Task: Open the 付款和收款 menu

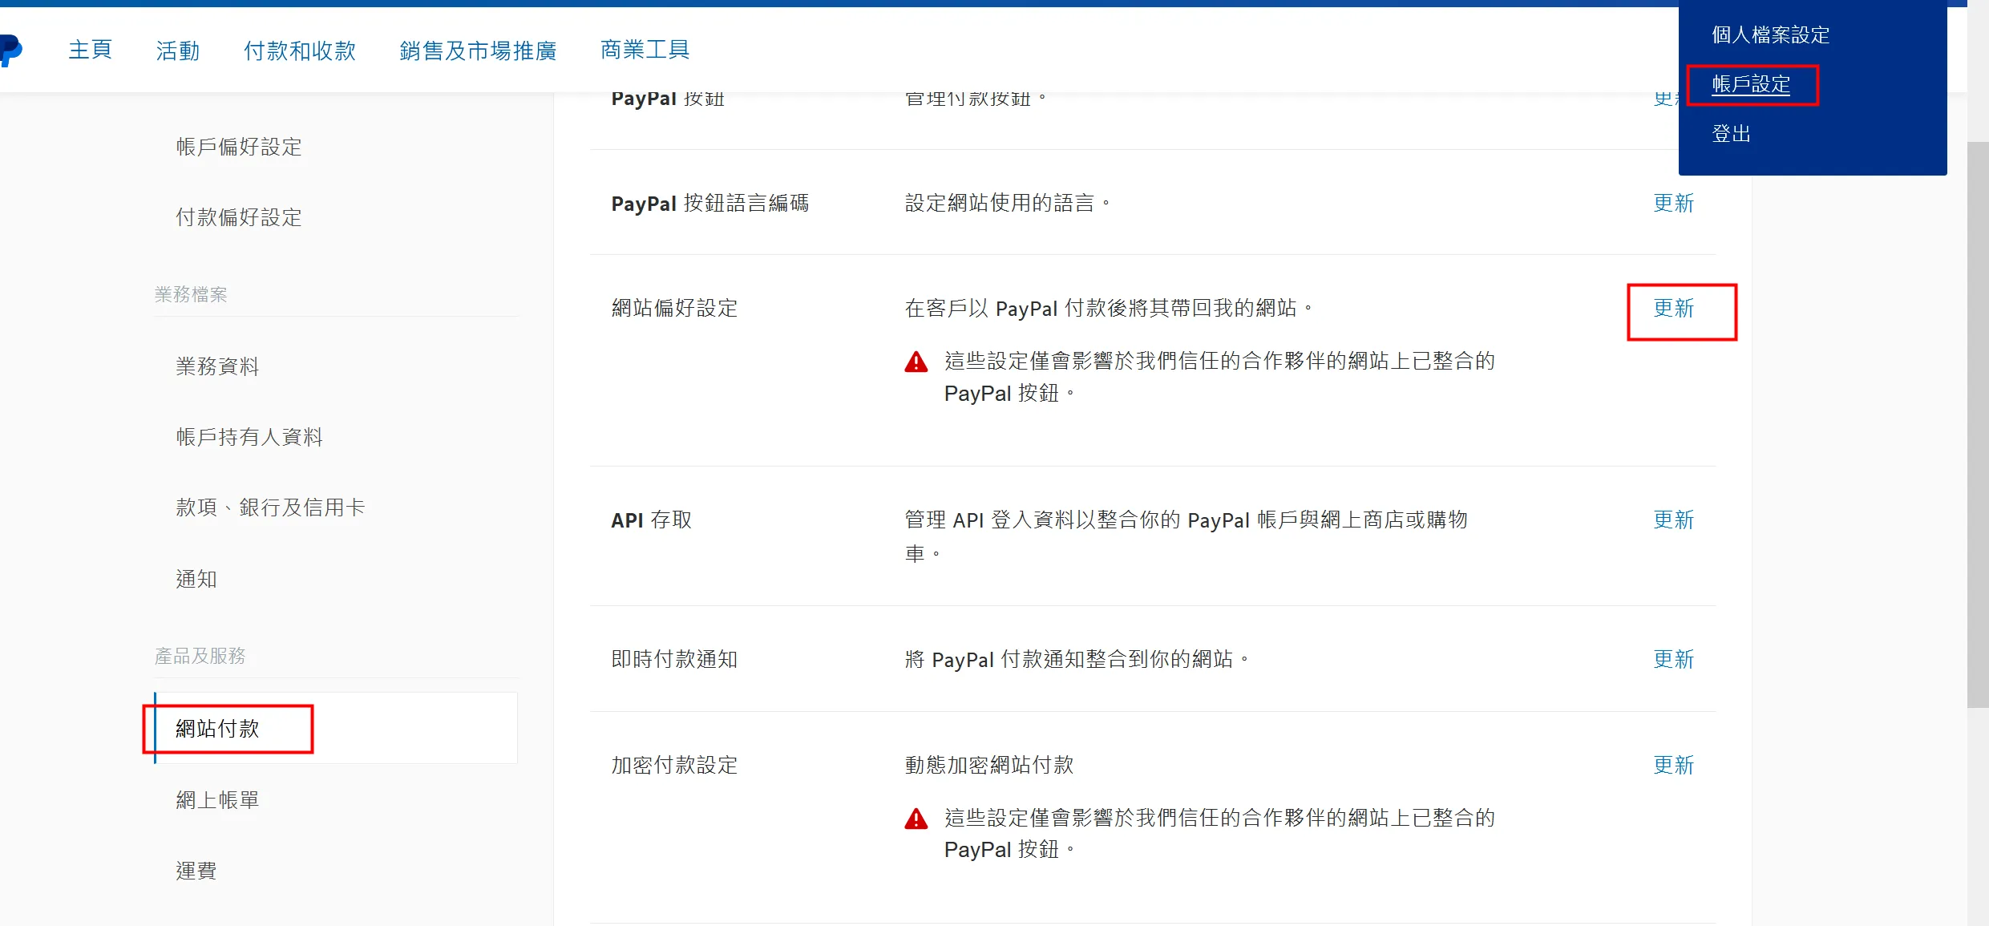Action: pos(300,51)
